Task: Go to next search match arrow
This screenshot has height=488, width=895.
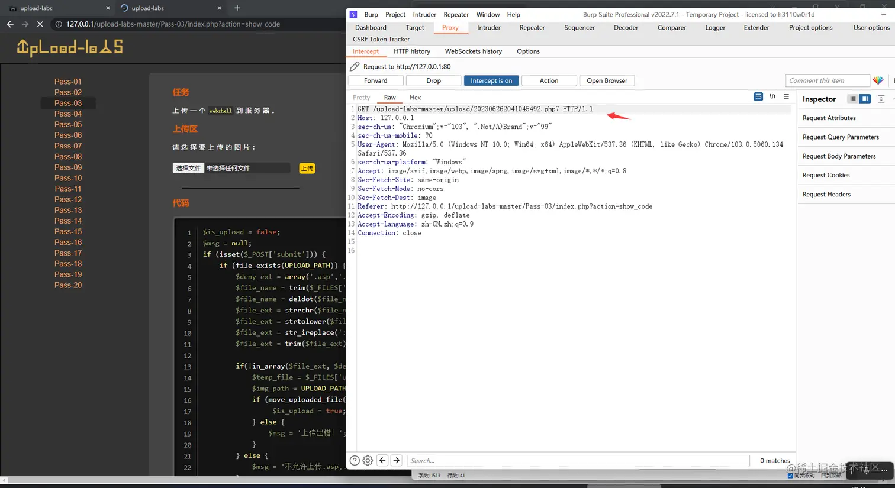Action: pos(397,460)
